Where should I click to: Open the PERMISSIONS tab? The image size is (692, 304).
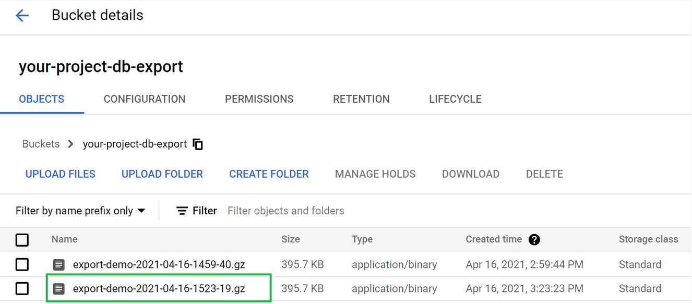click(x=259, y=99)
